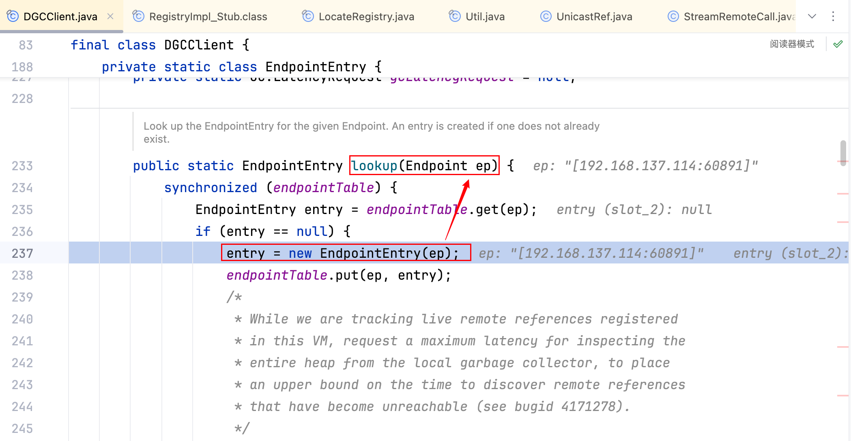Click the LocateRegistry.java class icon
851x441 pixels.
click(308, 16)
